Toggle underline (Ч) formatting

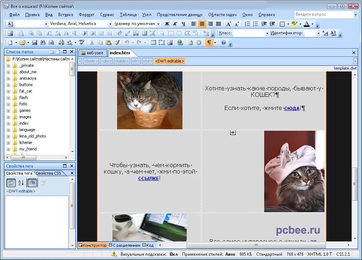pos(183,24)
